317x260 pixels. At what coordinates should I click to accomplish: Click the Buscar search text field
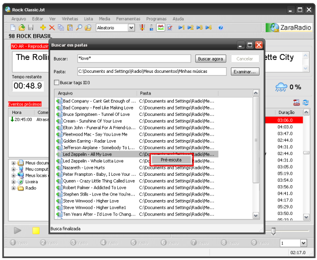tap(134, 58)
